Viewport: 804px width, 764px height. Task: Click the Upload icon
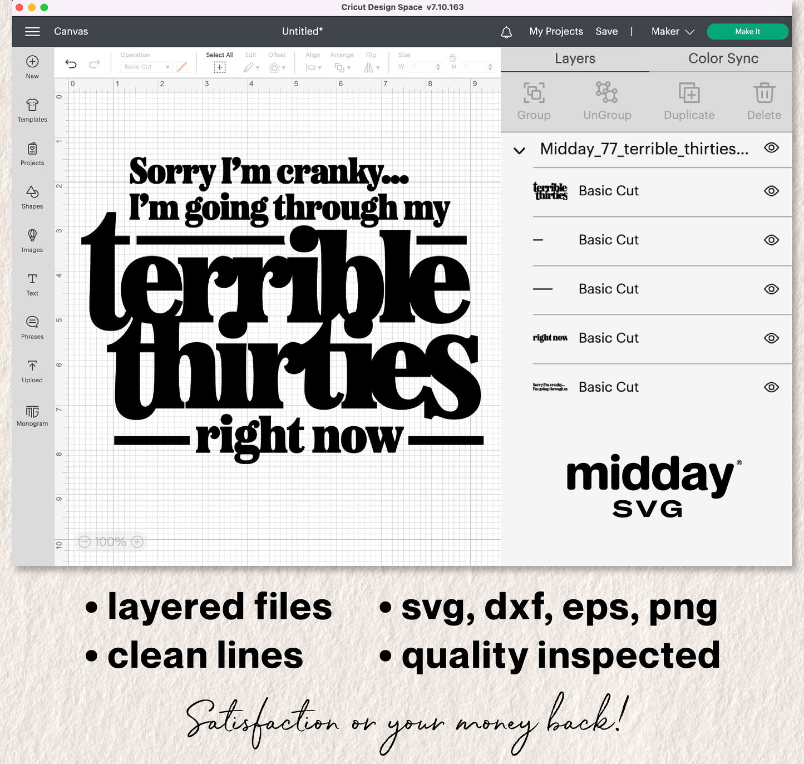[32, 371]
